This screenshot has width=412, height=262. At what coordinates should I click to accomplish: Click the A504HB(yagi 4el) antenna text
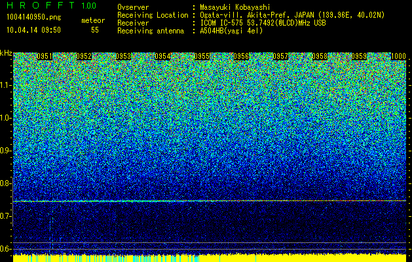(x=231, y=31)
